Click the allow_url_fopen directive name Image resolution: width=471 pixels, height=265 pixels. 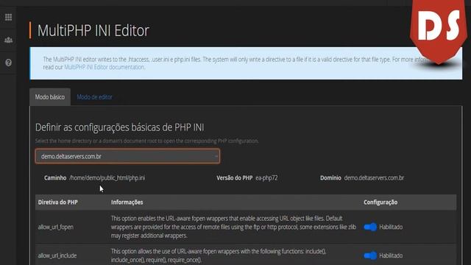pyautogui.click(x=56, y=227)
